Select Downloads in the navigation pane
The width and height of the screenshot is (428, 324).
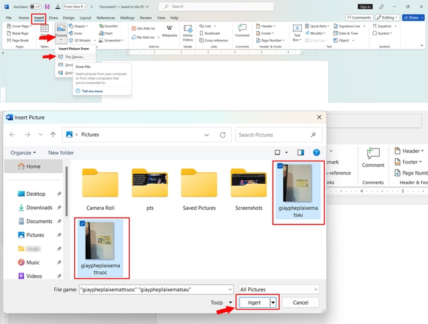click(39, 208)
